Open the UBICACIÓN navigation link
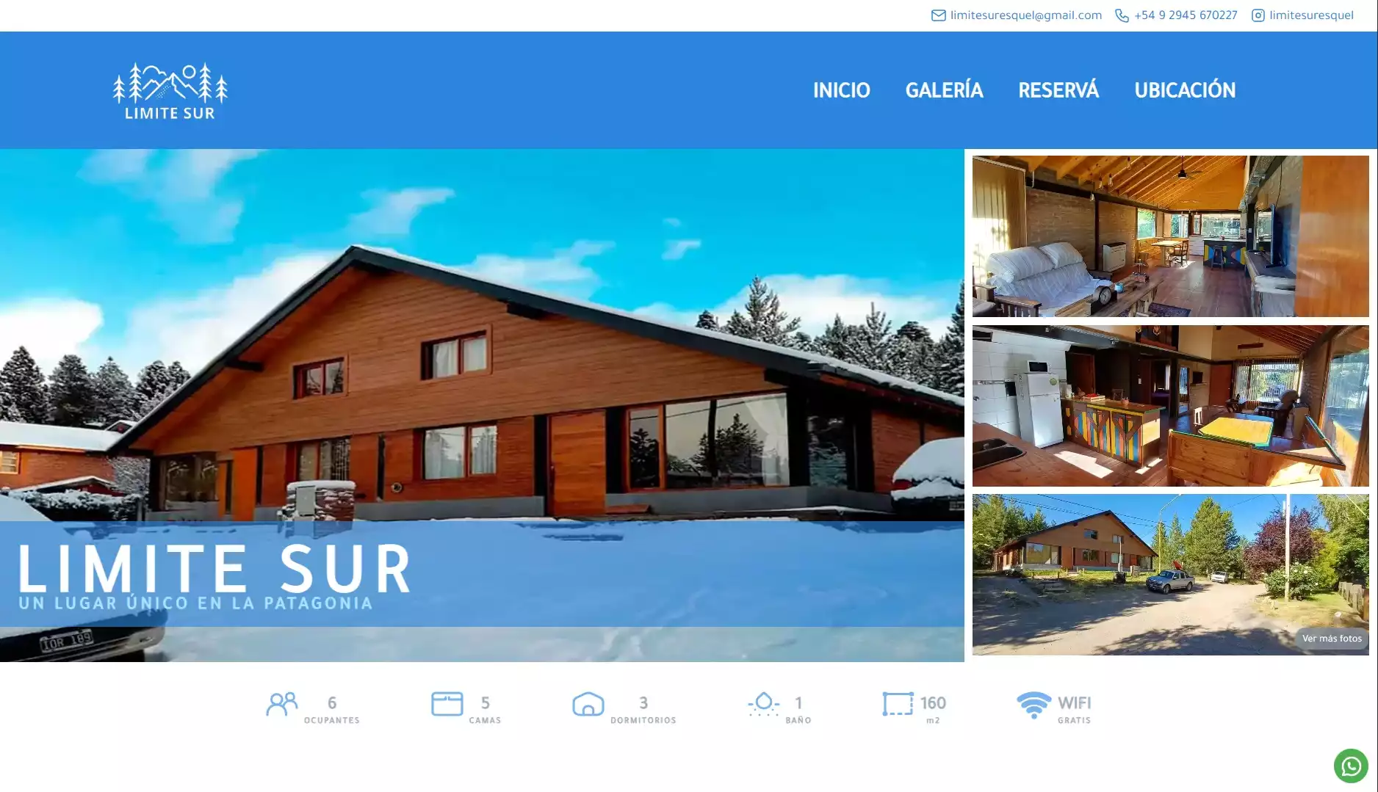Screen dimensions: 1378x792 pos(1185,90)
